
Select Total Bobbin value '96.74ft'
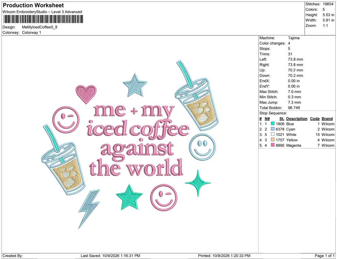(x=294, y=108)
